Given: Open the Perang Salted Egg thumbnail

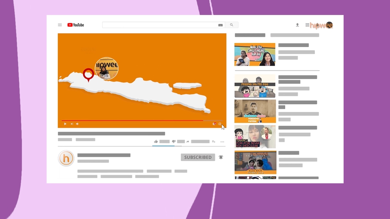Looking at the screenshot, I should click(255, 86).
